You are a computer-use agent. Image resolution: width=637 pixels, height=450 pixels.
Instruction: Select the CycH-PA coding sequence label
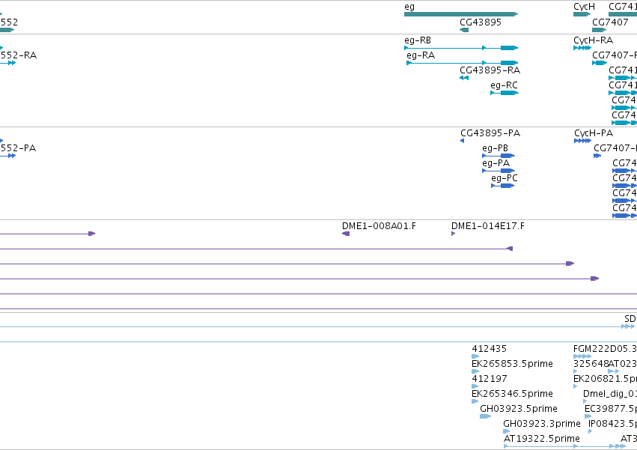click(594, 133)
